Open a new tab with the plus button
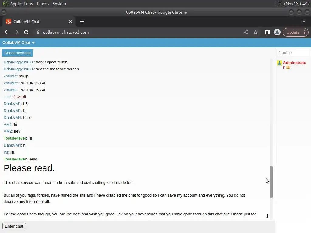The height and width of the screenshot is (233, 311). pyautogui.click(x=82, y=22)
